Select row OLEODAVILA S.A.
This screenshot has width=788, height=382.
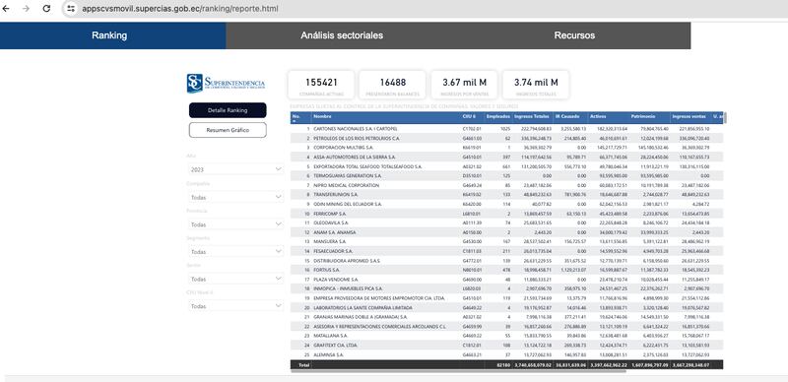click(x=506, y=223)
